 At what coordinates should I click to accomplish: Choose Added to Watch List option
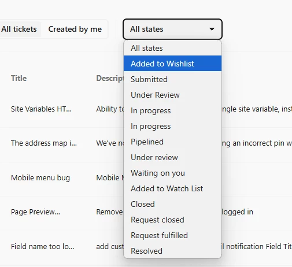tap(172, 188)
